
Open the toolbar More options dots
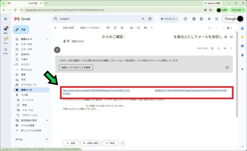[x=152, y=28]
